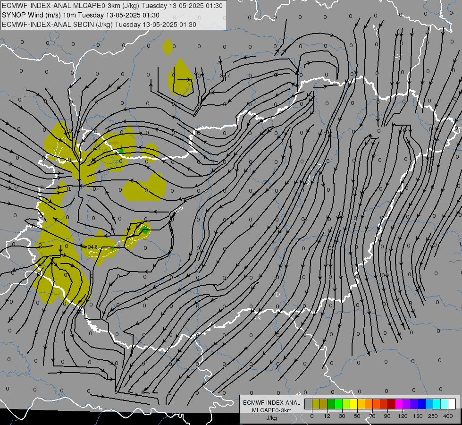Screen dimensions: 462x425
Task: Select the 30 tick label on legend
Action: [x=342, y=416]
